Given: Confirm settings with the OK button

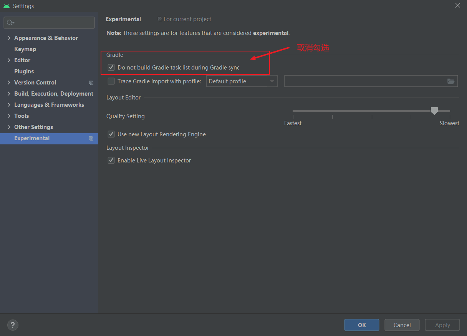Looking at the screenshot, I should [361, 324].
